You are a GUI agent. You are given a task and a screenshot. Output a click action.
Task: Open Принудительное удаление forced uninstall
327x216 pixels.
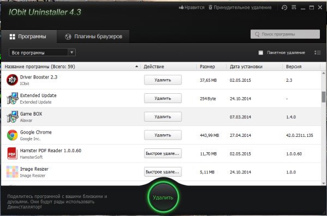[240, 8]
